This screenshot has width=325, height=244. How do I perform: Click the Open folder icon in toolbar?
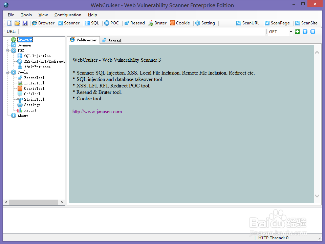17,23
